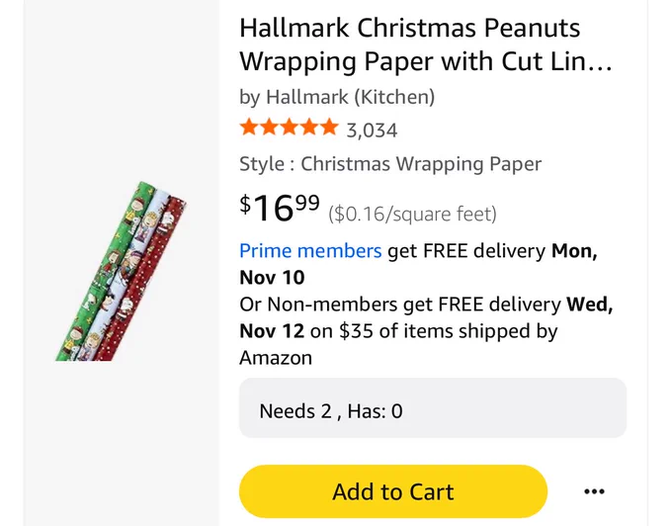
Task: Click the "by Hallmark (Kitchen)" byline
Action: (337, 97)
